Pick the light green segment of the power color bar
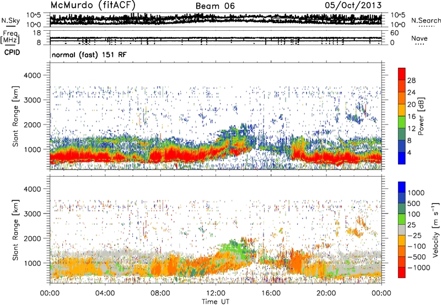Screen dimensions: 441x305 (x=402, y=122)
